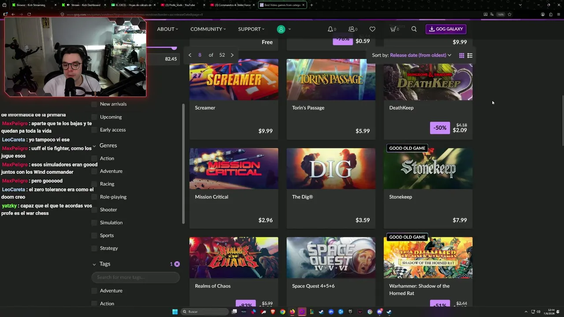Open the GOG notifications bell
Viewport: 564px width, 317px height.
pyautogui.click(x=330, y=29)
